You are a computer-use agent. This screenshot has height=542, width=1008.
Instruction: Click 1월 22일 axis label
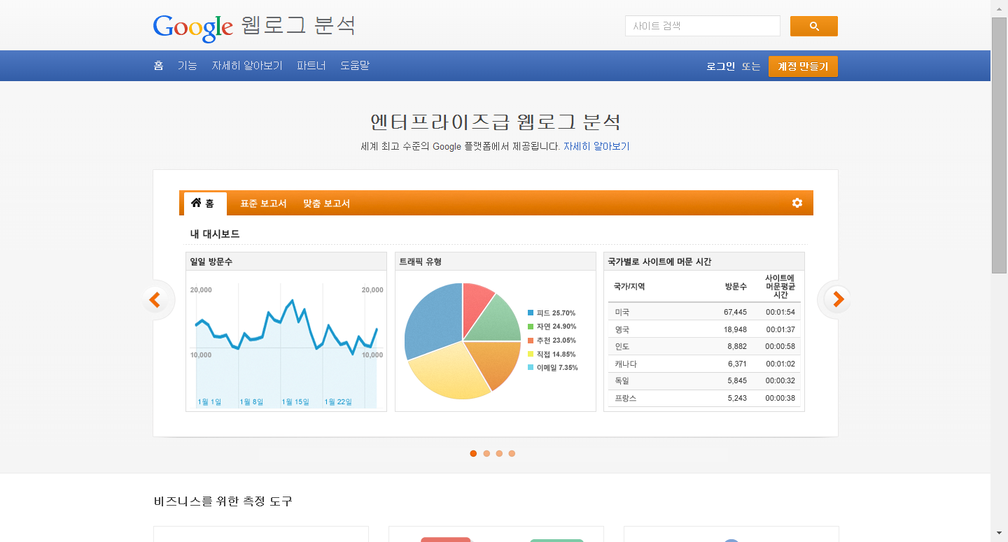(x=338, y=402)
